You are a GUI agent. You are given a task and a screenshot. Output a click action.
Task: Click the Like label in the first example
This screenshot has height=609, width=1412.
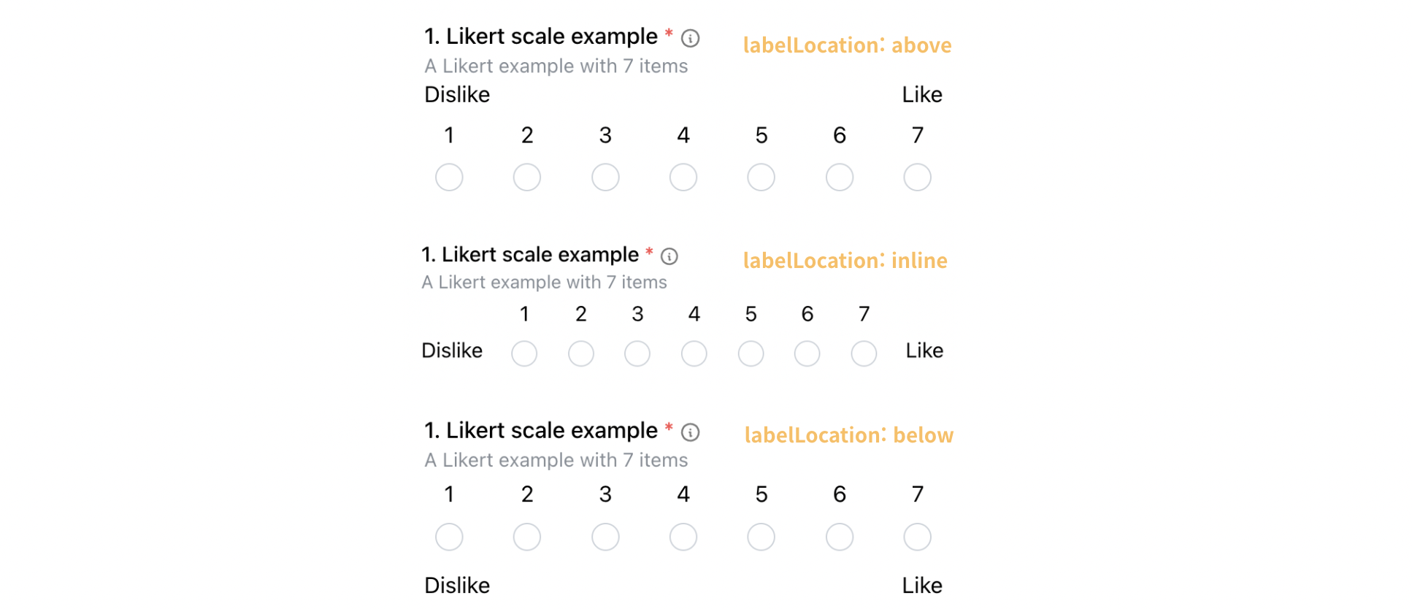pos(921,94)
